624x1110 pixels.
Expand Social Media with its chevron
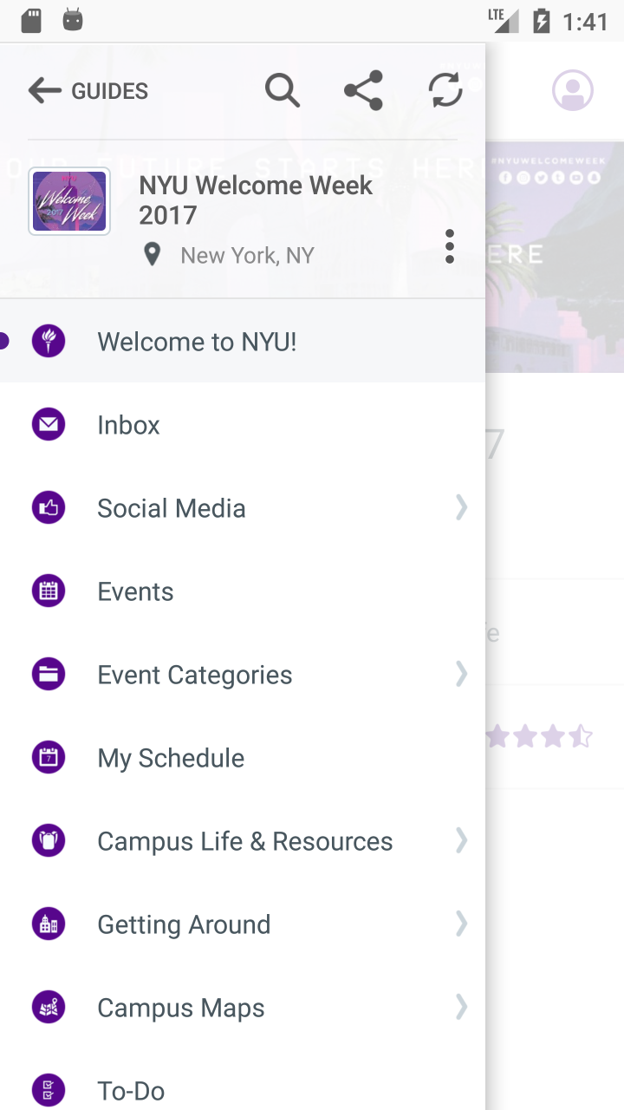[461, 507]
